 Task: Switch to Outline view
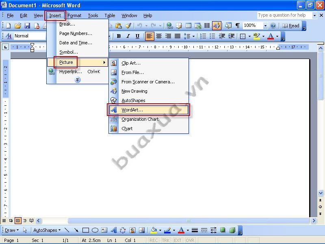click(x=25, y=220)
